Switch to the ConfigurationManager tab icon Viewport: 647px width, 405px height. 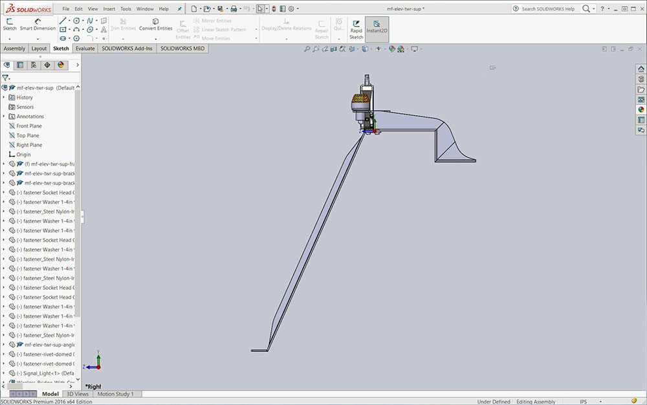[x=34, y=65]
